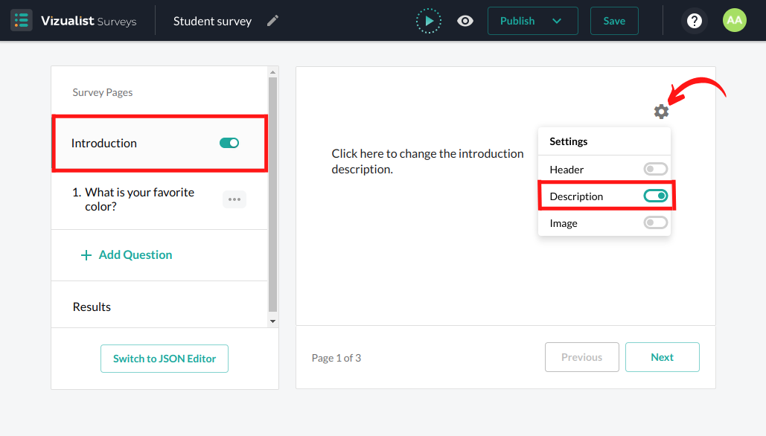
Task: Disable the Description setting toggle
Action: 655,196
